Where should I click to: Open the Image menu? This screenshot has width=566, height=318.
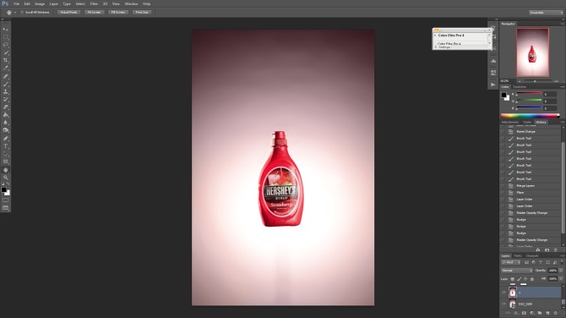(x=40, y=3)
